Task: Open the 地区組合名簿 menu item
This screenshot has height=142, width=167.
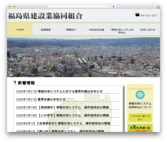Action: pos(96,30)
